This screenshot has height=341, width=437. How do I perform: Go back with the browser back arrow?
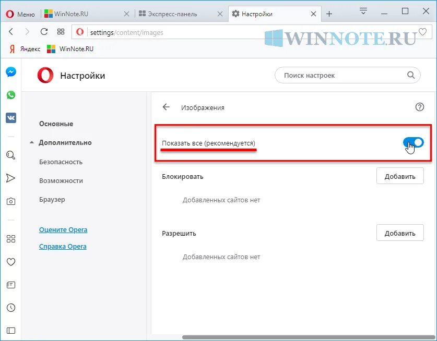click(x=11, y=32)
